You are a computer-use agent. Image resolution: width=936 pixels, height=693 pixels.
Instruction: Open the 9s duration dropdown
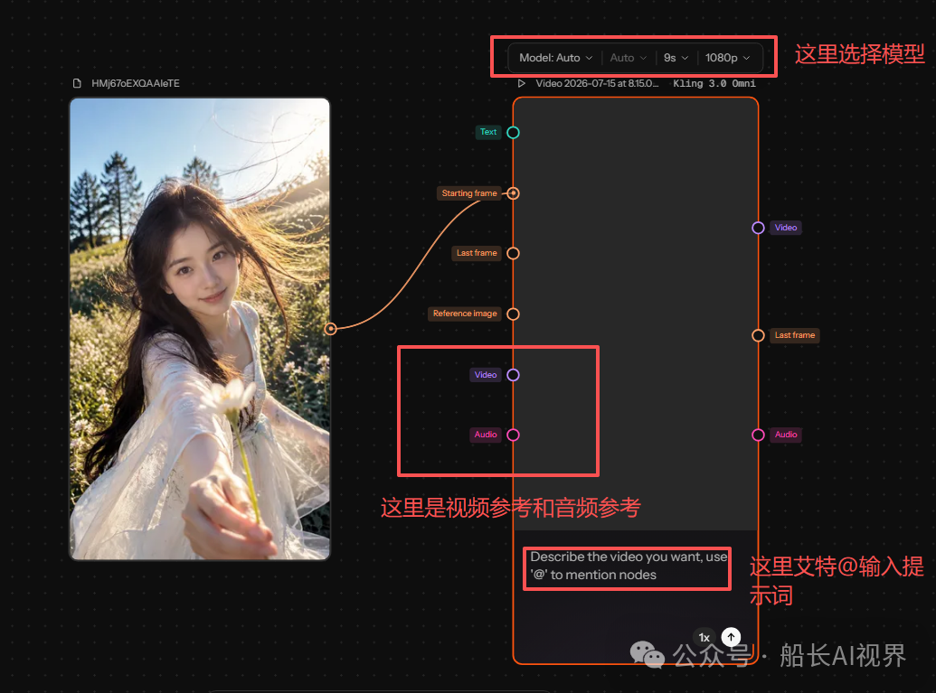click(676, 58)
